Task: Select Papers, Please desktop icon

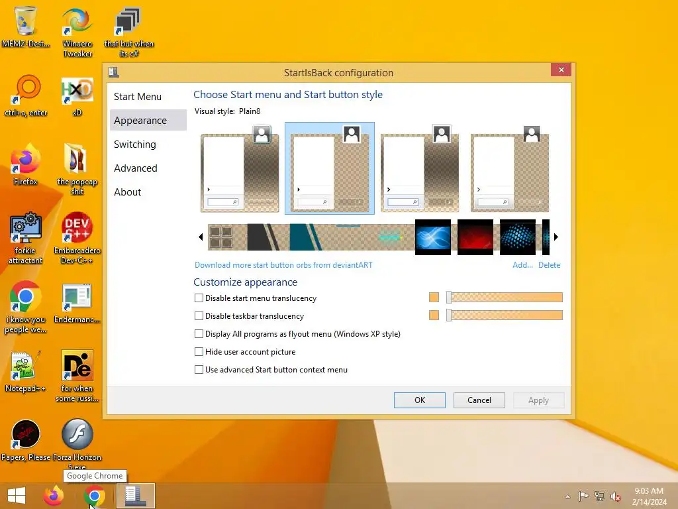Action: [26, 440]
